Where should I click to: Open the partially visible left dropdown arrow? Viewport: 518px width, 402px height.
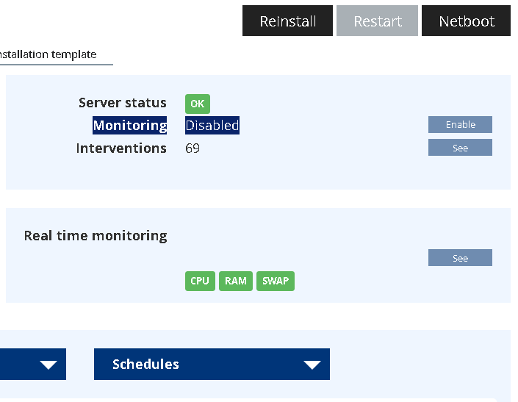pos(48,365)
